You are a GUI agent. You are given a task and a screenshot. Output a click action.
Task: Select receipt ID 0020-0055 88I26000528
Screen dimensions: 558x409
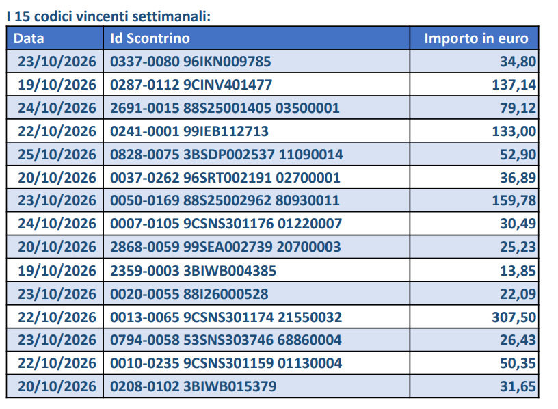click(x=189, y=294)
